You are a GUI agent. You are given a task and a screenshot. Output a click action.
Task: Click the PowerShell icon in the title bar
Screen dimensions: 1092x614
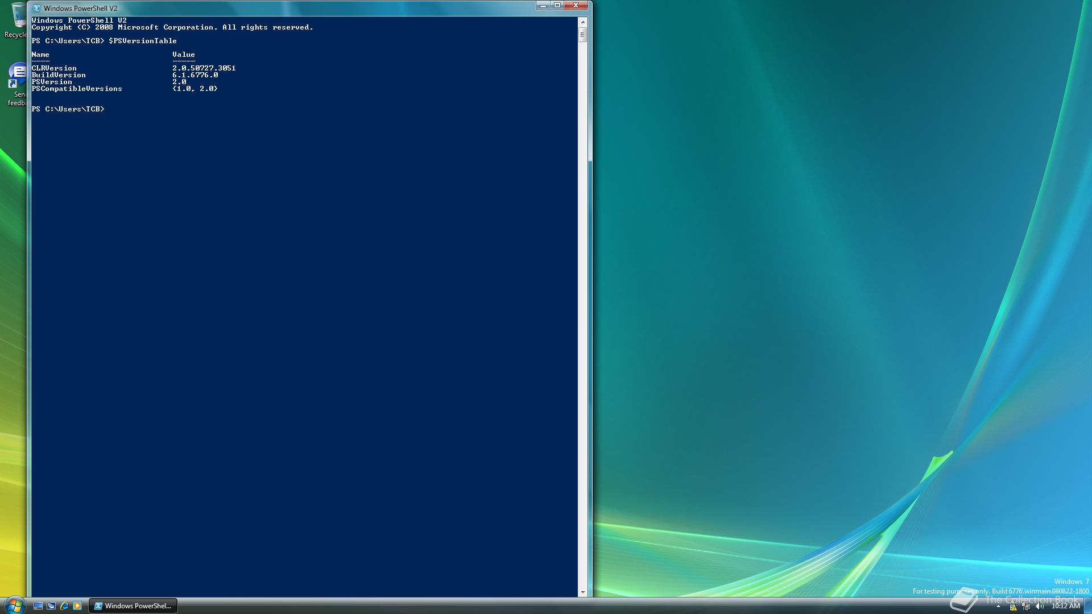[36, 8]
